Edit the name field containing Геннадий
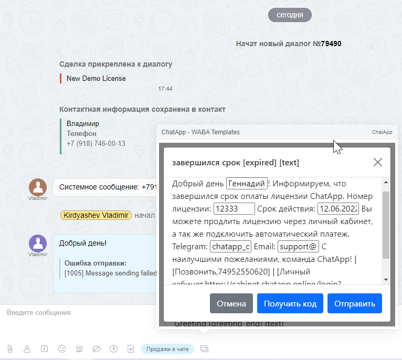Image resolution: width=402 pixels, height=360 pixels. (247, 184)
